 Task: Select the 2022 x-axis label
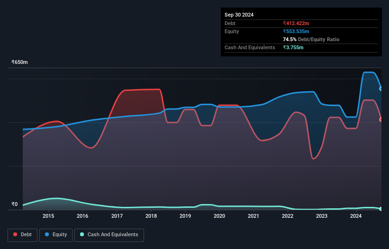click(288, 216)
